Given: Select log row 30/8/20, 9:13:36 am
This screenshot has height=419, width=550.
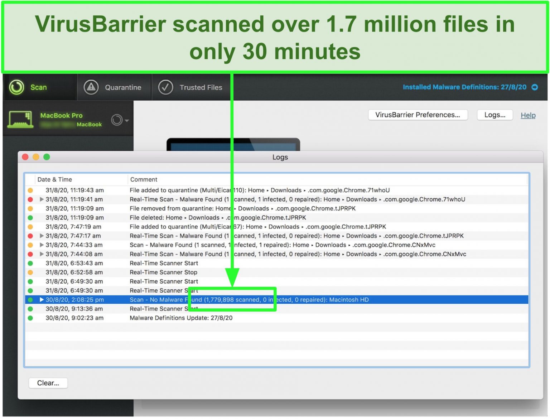Looking at the screenshot, I should 277,309.
